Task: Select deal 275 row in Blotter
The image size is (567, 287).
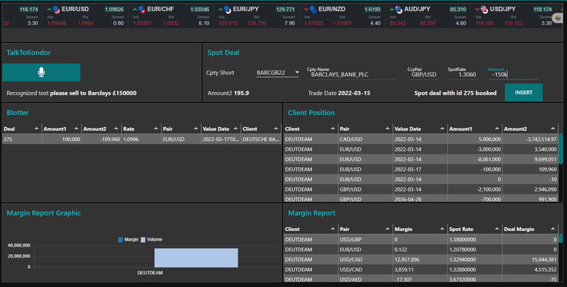Action: coord(142,139)
